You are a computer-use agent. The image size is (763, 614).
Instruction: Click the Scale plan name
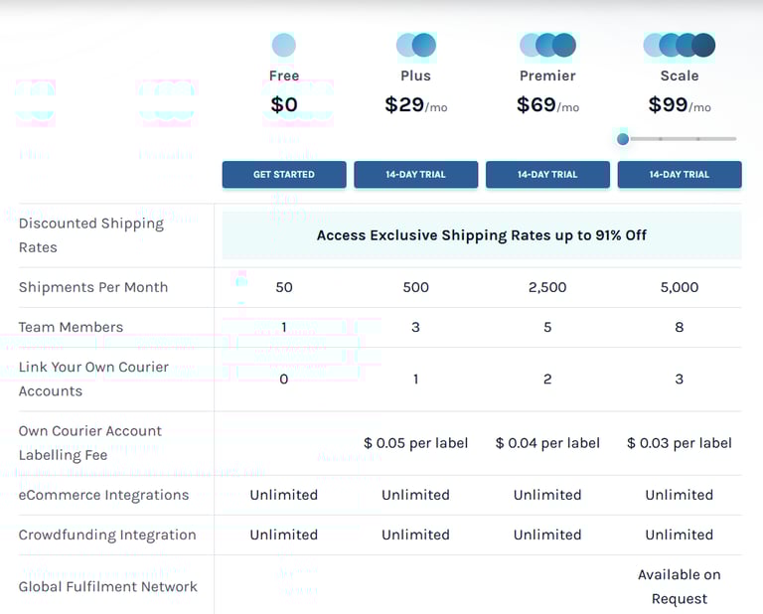tap(680, 77)
